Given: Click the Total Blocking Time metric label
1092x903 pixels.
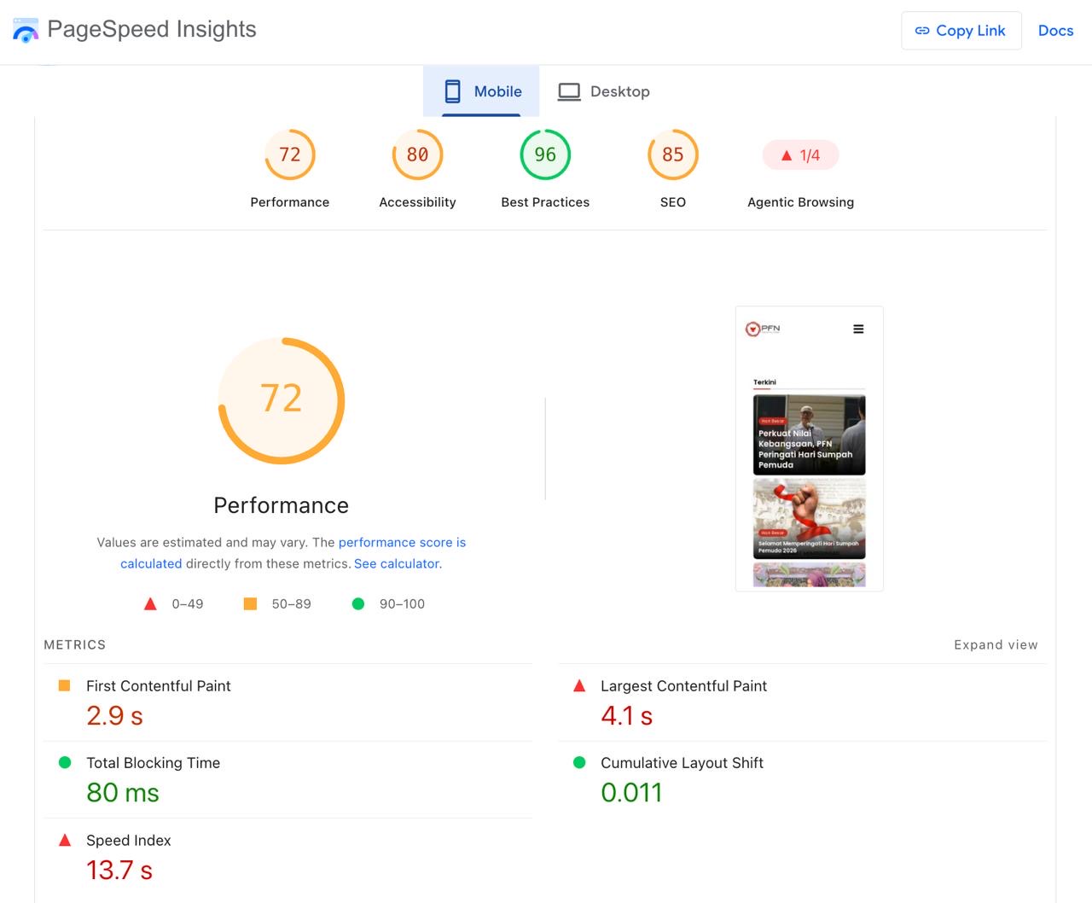Looking at the screenshot, I should (x=153, y=762).
